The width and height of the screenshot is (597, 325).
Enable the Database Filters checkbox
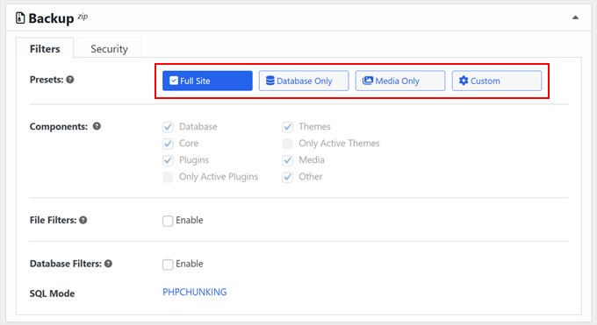tap(168, 265)
